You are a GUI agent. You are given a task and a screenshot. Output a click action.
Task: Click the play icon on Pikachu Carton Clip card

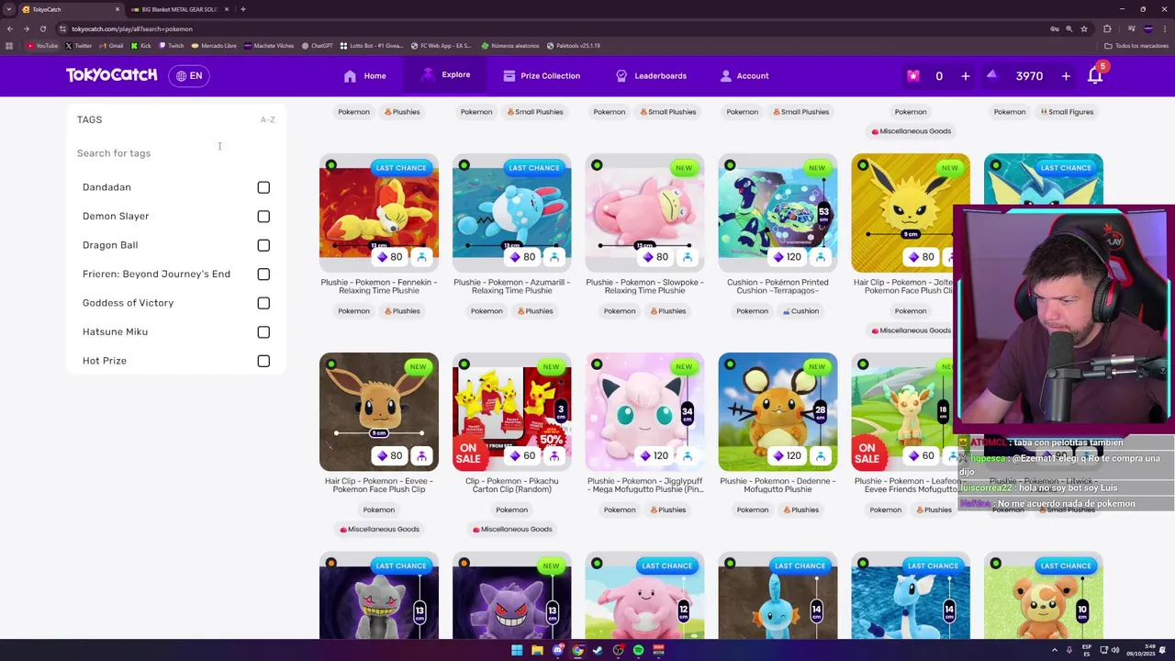(x=554, y=455)
